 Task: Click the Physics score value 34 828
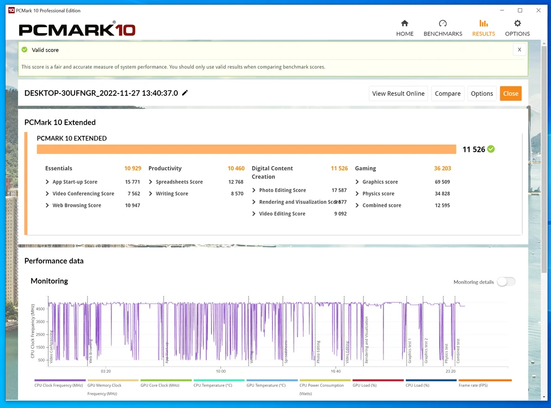442,194
